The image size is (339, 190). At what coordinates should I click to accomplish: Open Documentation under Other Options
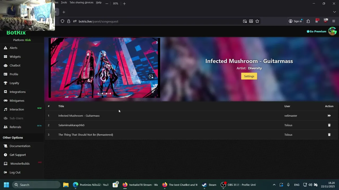(20, 146)
